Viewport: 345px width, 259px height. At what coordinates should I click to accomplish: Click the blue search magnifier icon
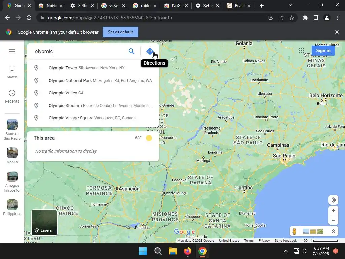[x=131, y=51]
